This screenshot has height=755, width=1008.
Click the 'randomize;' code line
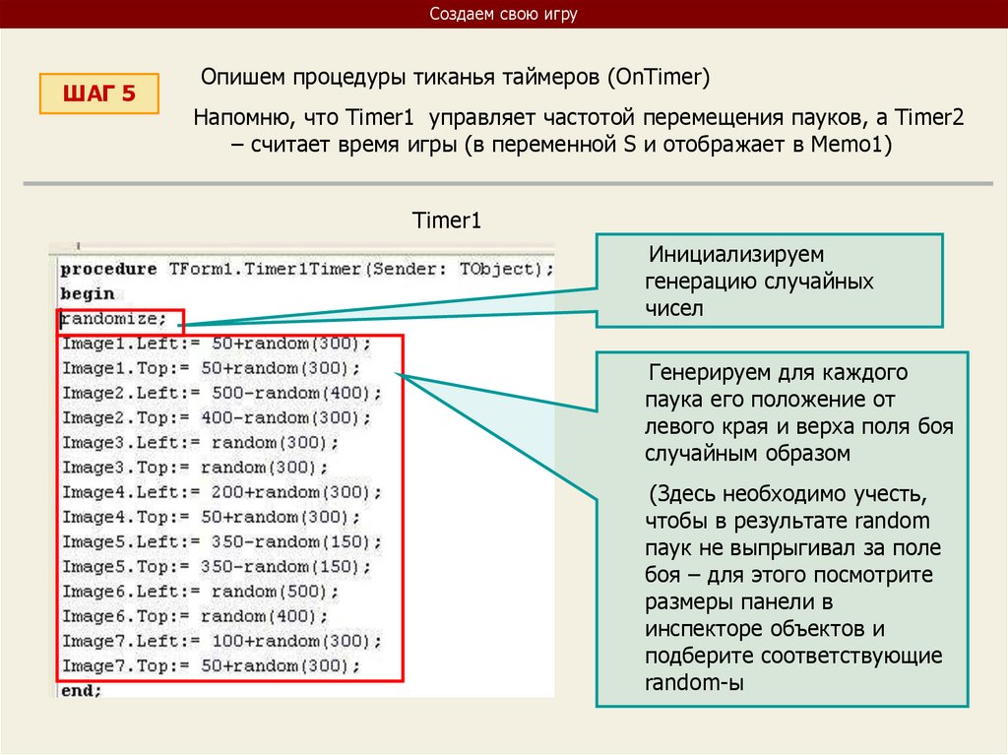click(x=114, y=319)
